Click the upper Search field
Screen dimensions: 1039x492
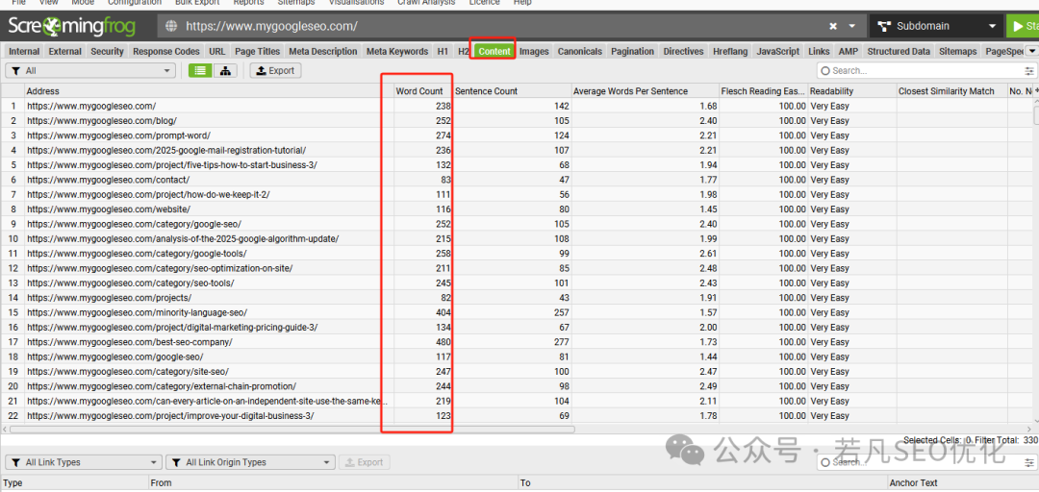pyautogui.click(x=920, y=71)
